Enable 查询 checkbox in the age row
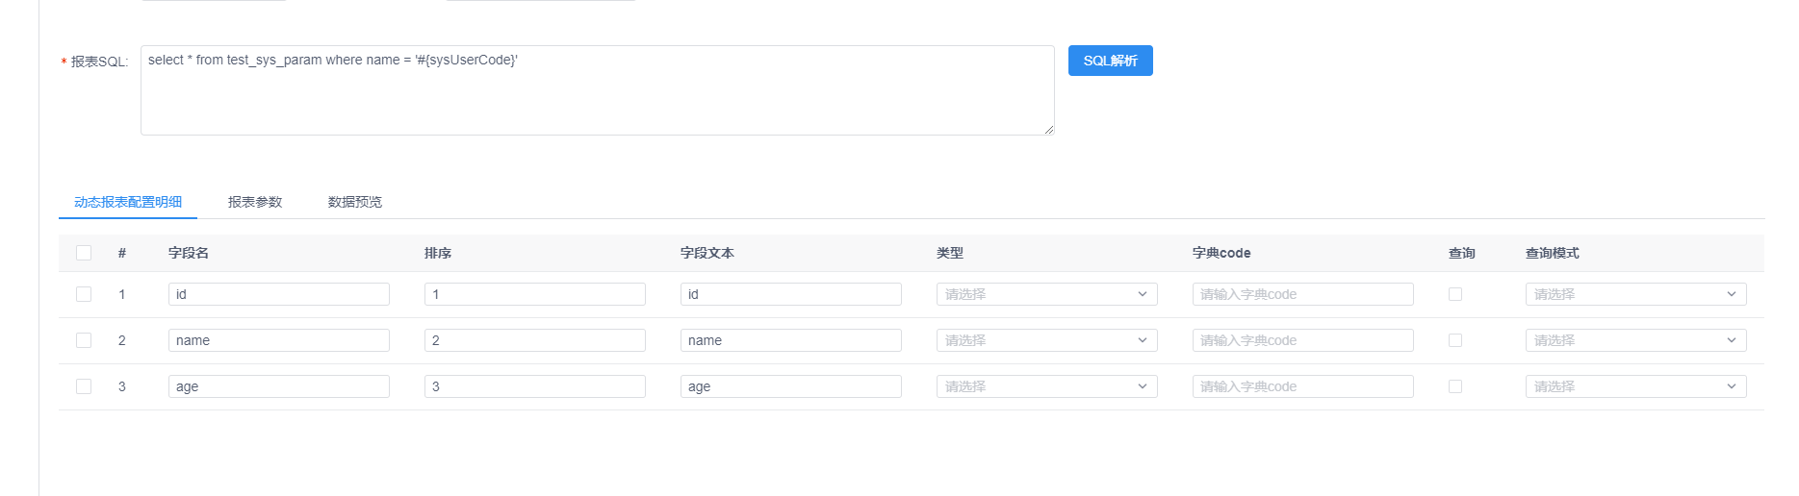This screenshot has width=1799, height=496. click(1455, 386)
